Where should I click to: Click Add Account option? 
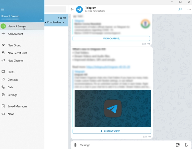coord(15,34)
